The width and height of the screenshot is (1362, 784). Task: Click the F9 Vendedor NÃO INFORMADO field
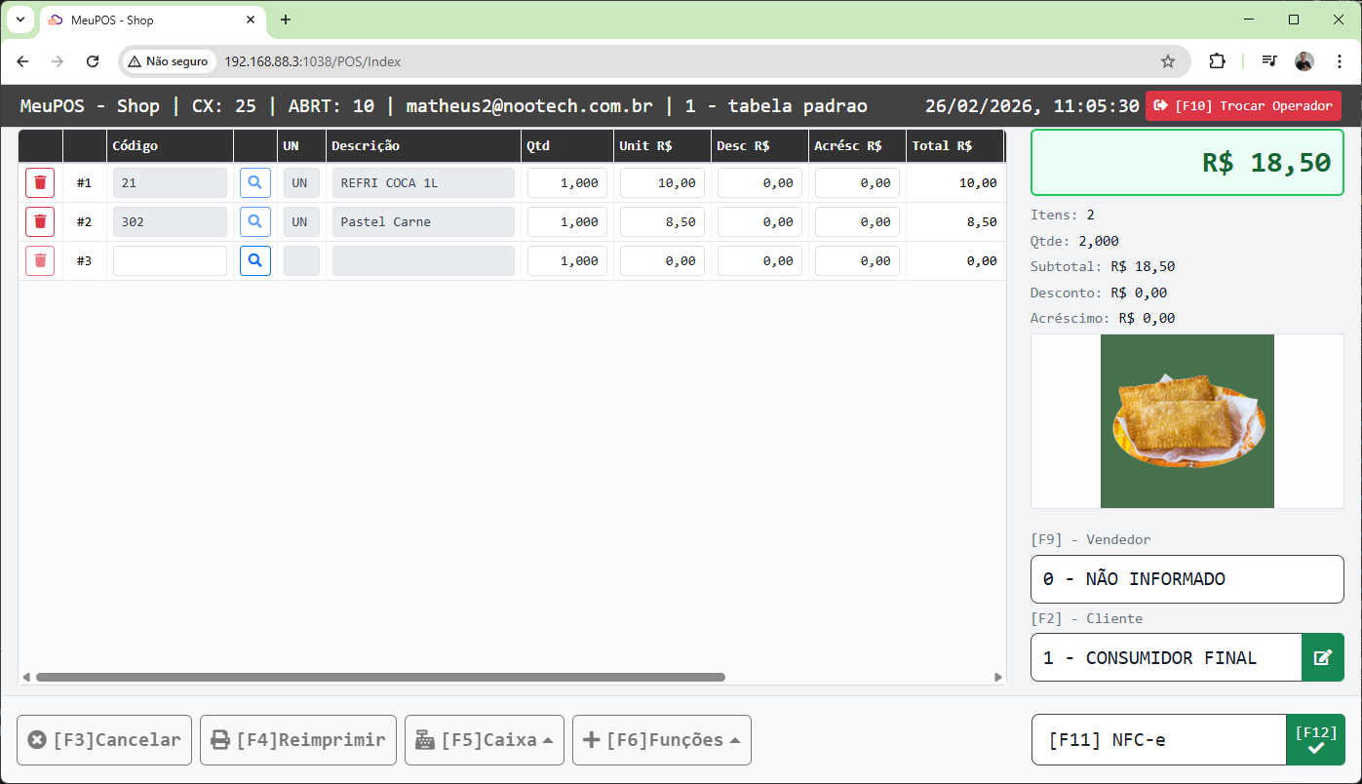[x=1187, y=579]
